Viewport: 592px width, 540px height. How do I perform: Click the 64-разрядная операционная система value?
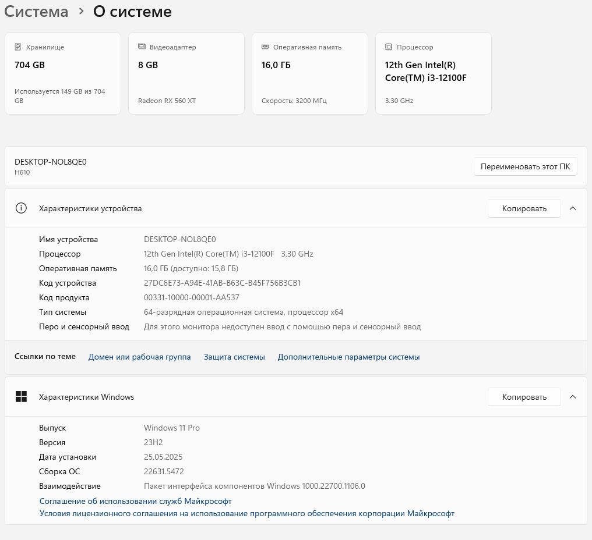point(244,312)
